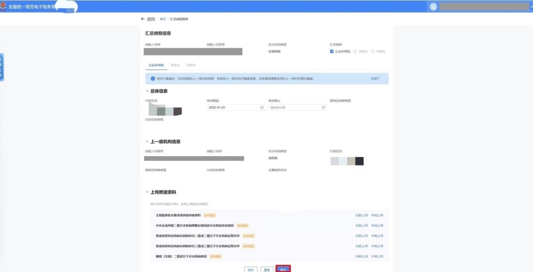Click the 条件报送 tag beside 主管税务机关要求提供的其他资料
533x272 pixels.
point(210,215)
